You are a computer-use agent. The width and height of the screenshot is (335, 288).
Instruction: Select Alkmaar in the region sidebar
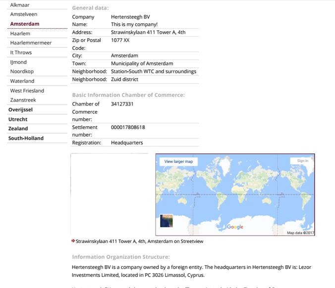tap(20, 5)
